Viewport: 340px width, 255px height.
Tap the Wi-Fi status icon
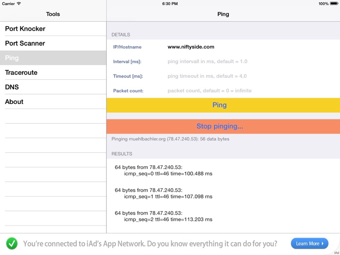tap(19, 4)
